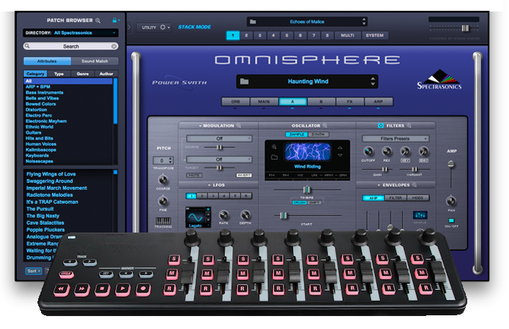This screenshot has width=509, height=329.
Task: Open the Sort dropdown in browser
Action: tap(34, 271)
